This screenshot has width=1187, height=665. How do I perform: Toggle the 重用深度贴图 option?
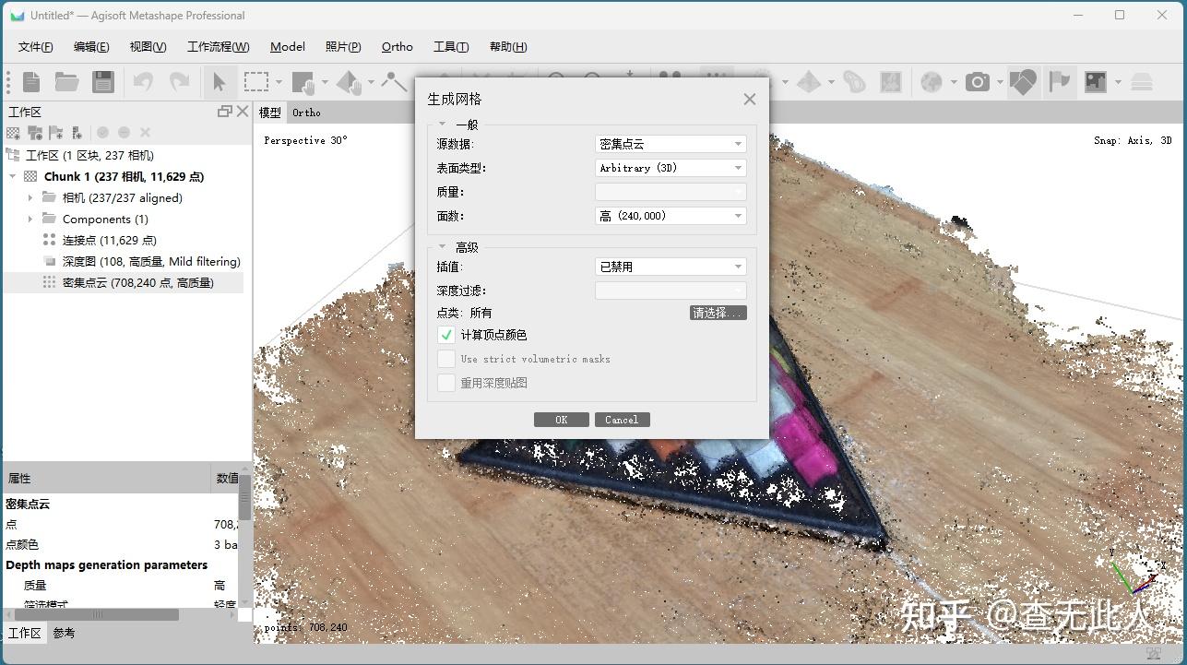[x=445, y=383]
